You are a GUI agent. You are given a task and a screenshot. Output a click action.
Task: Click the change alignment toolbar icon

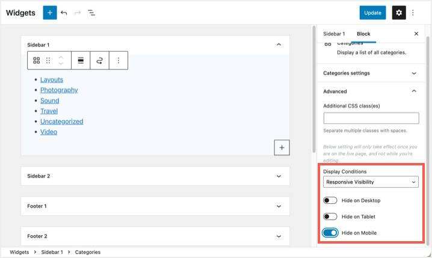tap(81, 61)
